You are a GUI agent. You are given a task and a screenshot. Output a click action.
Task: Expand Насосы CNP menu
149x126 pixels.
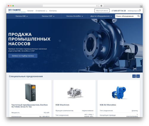click(48, 16)
